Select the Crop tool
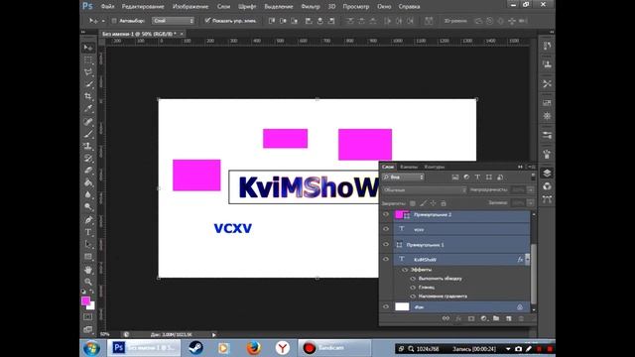635x357 pixels. [x=88, y=96]
